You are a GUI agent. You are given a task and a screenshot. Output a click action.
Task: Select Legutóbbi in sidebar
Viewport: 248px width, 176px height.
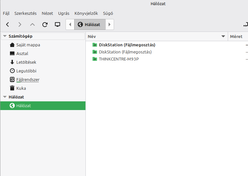tap(43, 71)
